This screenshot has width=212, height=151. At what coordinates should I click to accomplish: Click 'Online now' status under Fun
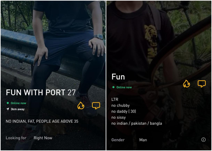click(x=124, y=87)
